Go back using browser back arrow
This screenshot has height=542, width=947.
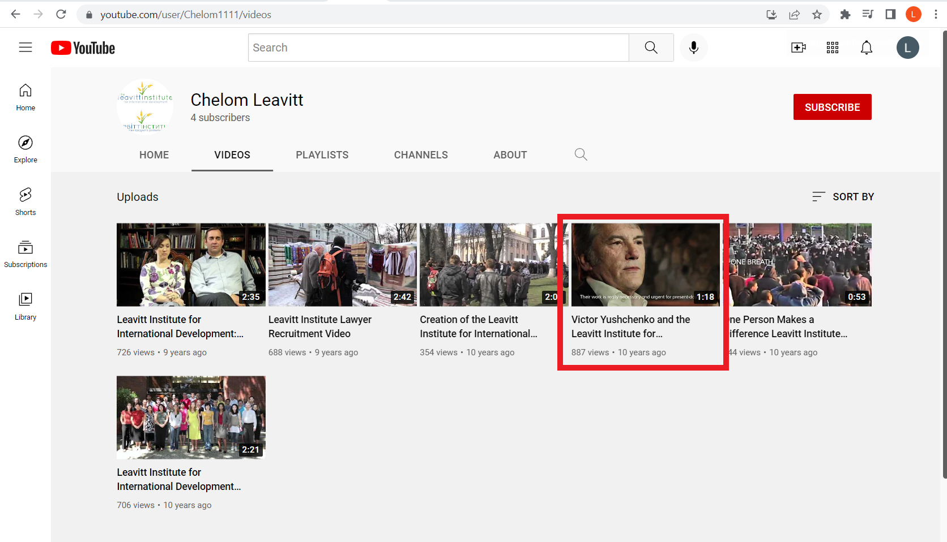point(15,14)
